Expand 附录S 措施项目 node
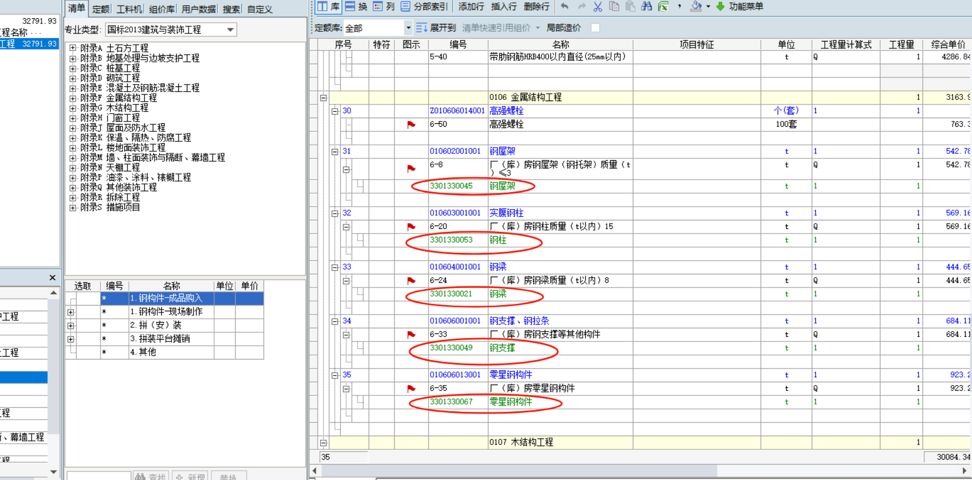 73,208
